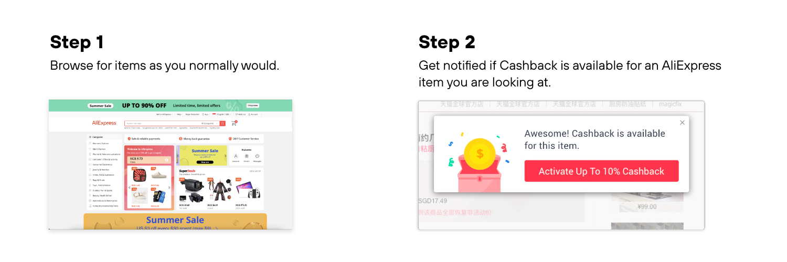The width and height of the screenshot is (787, 262).
Task: Expand the English/SGD language currency selector
Action: click(221, 114)
